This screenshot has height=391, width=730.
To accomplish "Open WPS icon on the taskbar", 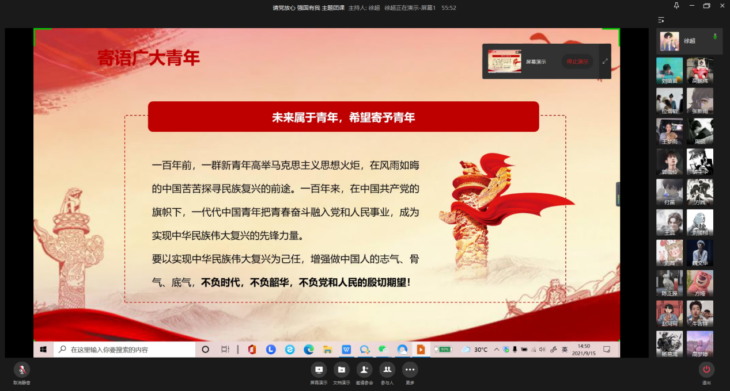I will click(x=346, y=349).
